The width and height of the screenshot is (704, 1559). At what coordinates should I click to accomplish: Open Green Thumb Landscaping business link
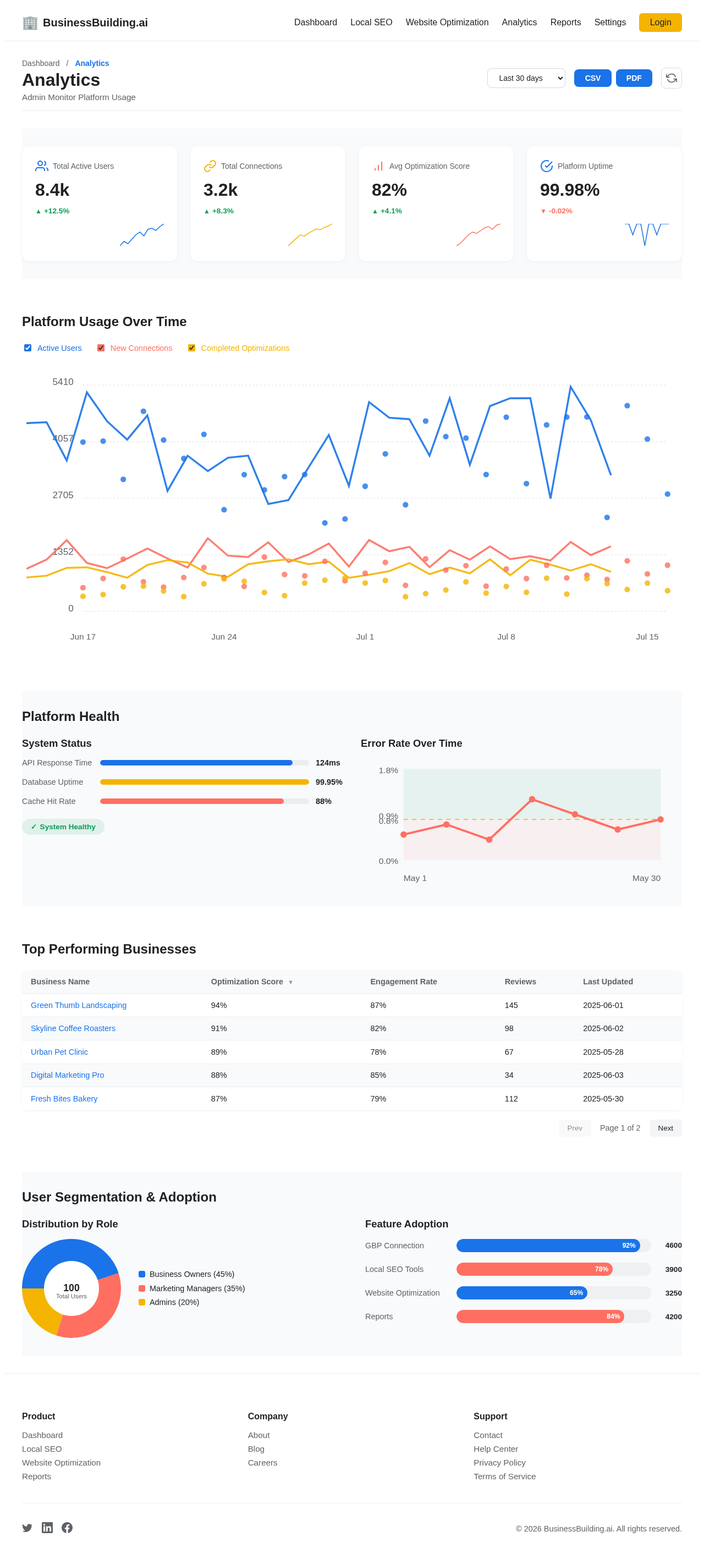pos(79,1005)
